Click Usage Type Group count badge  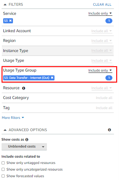tap(109, 78)
